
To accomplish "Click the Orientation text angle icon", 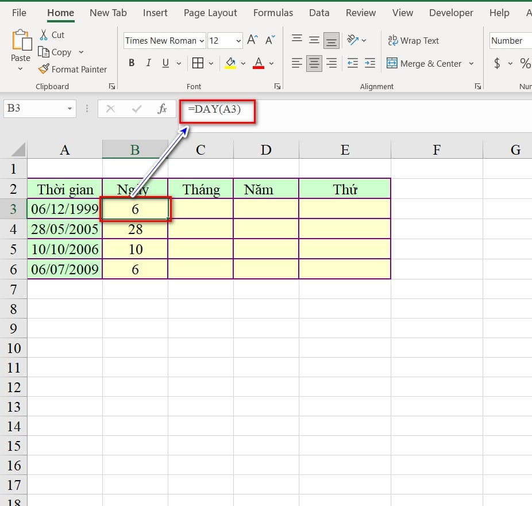I will tap(353, 40).
